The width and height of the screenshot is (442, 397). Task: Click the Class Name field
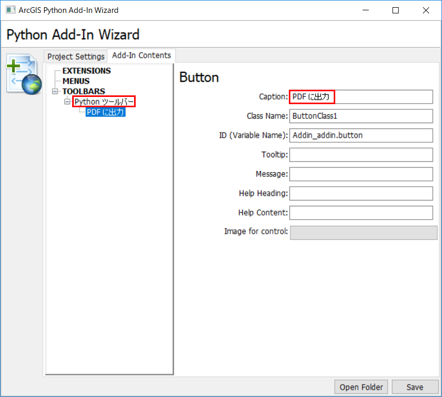click(x=361, y=116)
